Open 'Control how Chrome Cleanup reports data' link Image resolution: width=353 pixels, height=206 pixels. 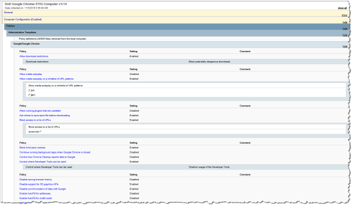point(47,157)
